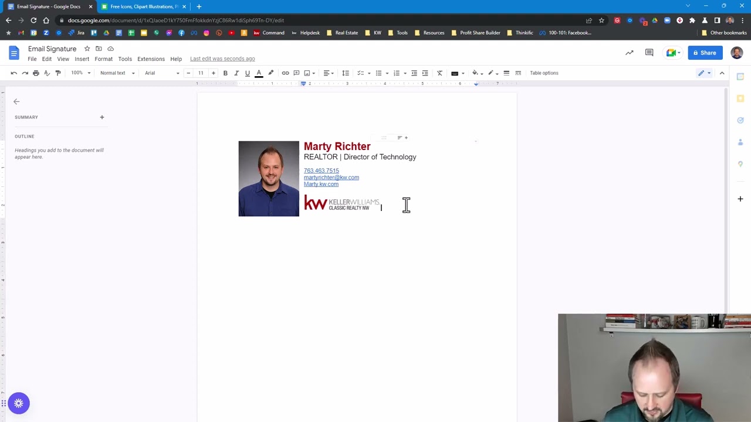Open the border color pencil tool
This screenshot has height=422, width=751.
[x=493, y=73]
